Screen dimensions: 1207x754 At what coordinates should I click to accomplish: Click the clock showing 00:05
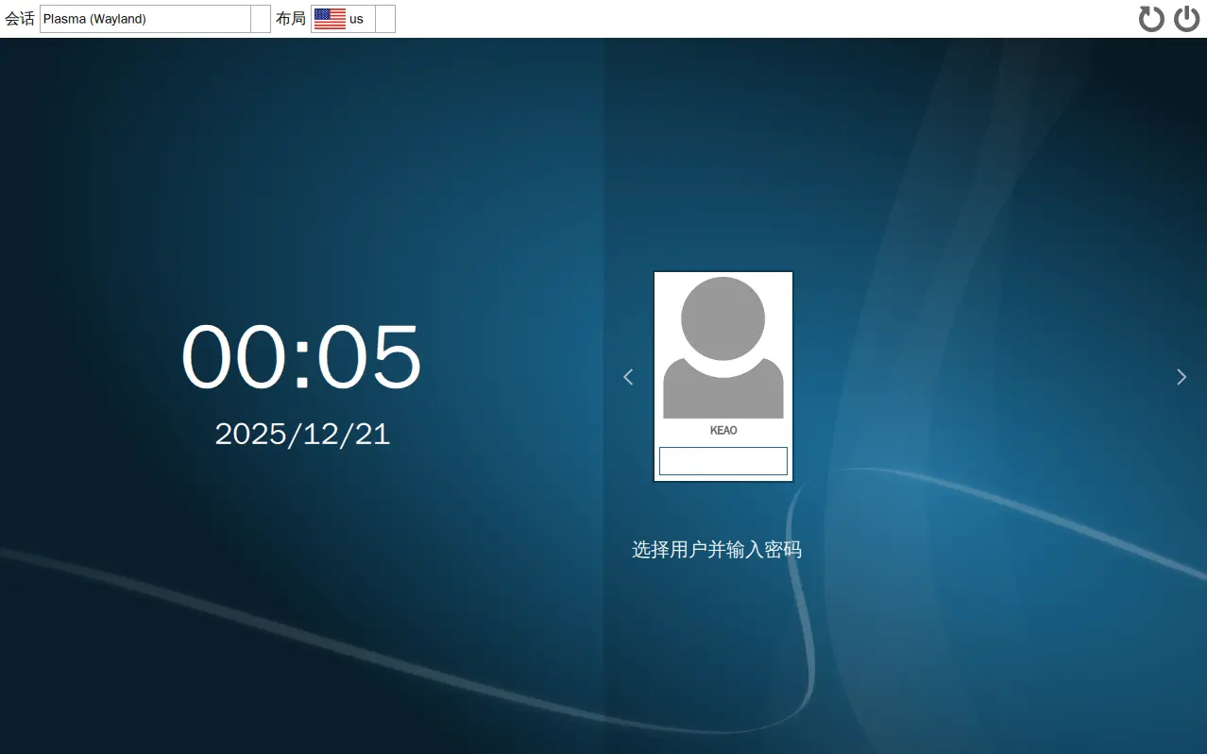(301, 356)
